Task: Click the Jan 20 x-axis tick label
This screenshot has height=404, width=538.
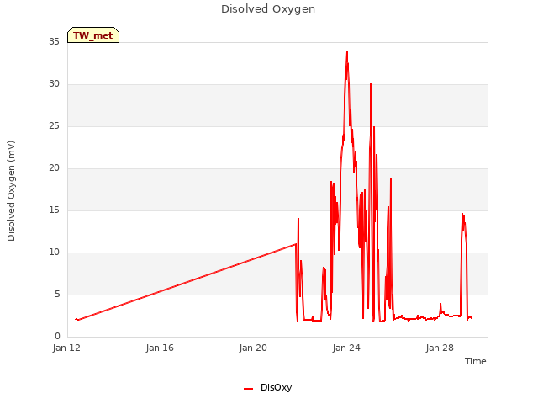Action: pyautogui.click(x=253, y=348)
